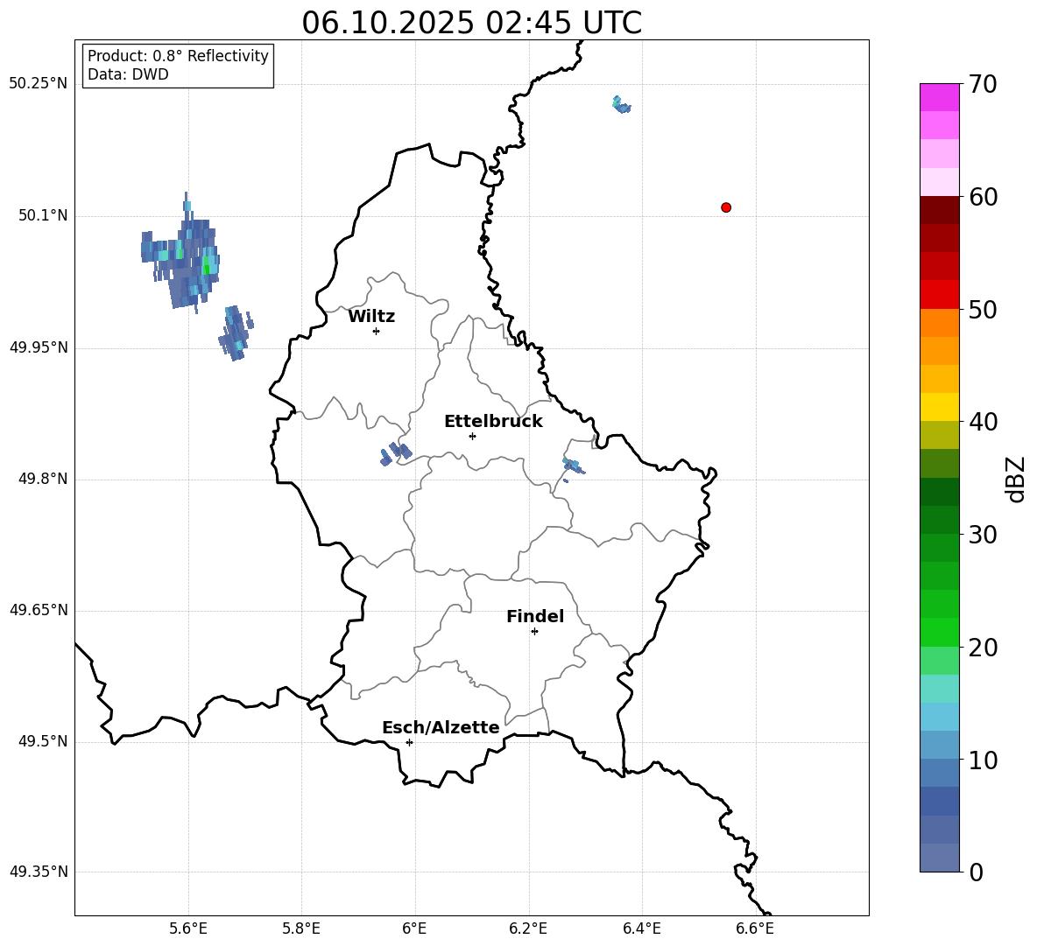
Task: Click the small echo east of Ettelbruck
Action: coord(574,466)
